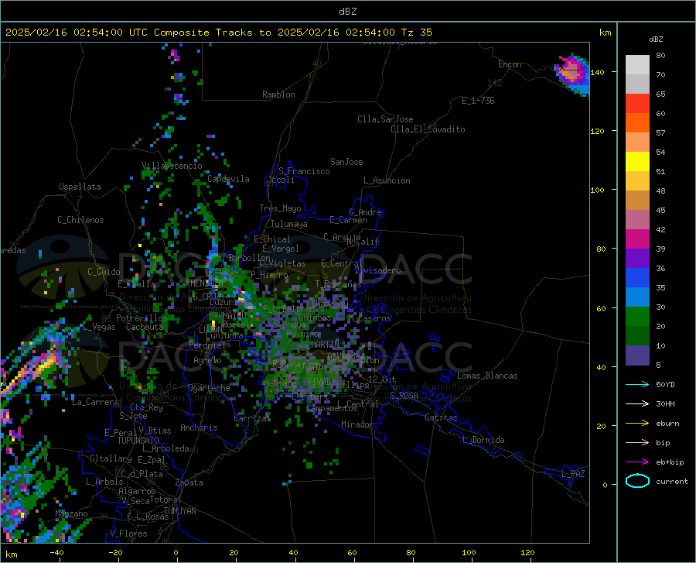The height and width of the screenshot is (563, 696).
Task: Click the 'Manzano' map label
Action: (71, 513)
